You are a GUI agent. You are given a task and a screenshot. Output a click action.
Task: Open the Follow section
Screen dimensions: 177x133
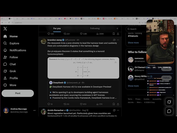point(11,57)
